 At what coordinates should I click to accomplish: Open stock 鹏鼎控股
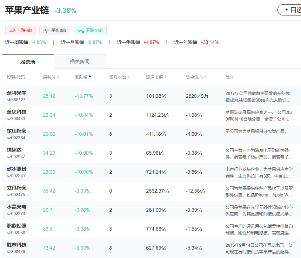[x=16, y=226]
